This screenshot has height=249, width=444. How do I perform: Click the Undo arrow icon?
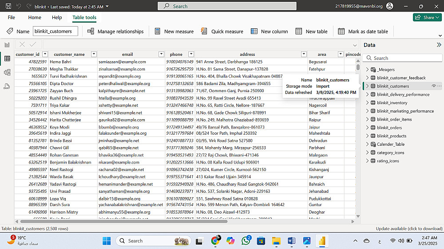19,6
